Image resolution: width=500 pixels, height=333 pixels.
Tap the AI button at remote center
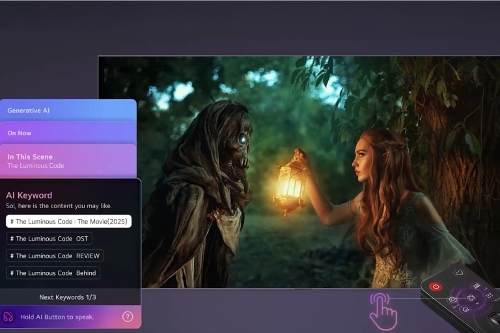(471, 298)
